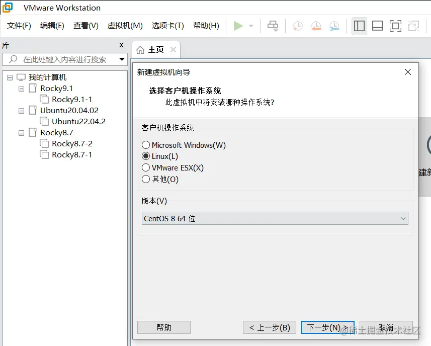
Task: Collapse the 我的计算机 tree node
Action: pos(10,77)
